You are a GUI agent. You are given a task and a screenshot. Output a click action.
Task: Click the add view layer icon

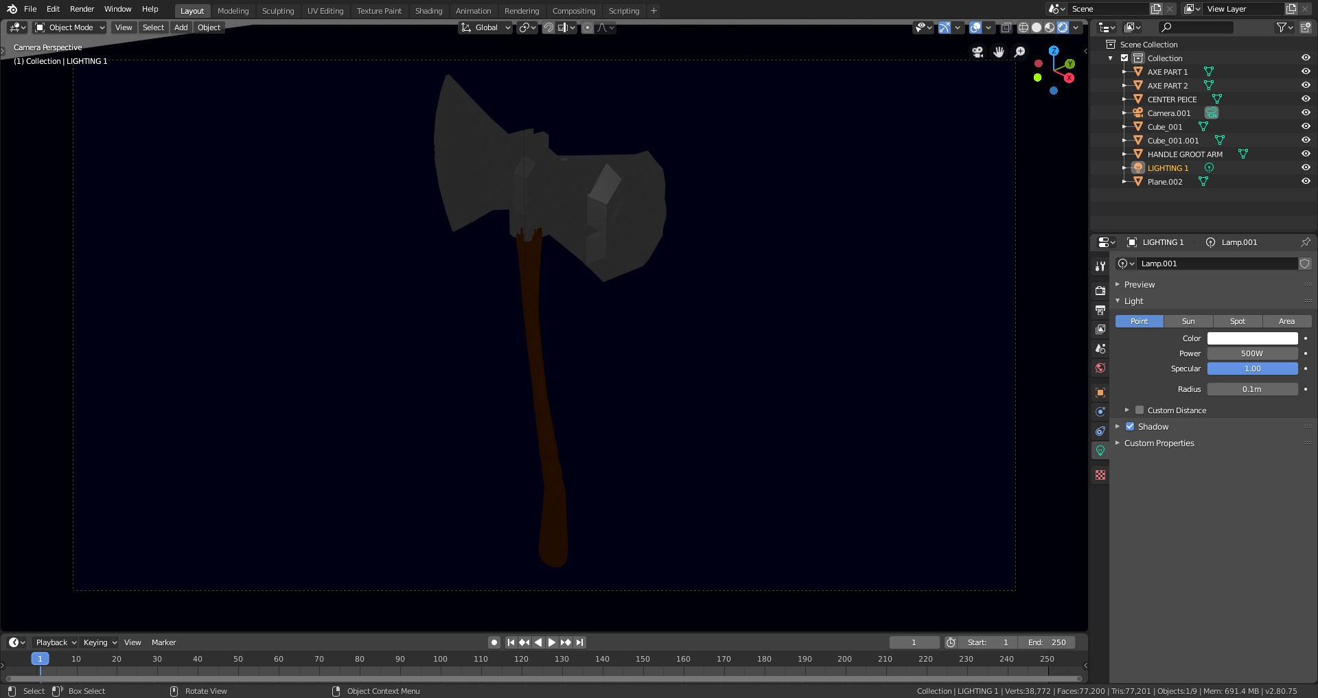coord(1291,9)
